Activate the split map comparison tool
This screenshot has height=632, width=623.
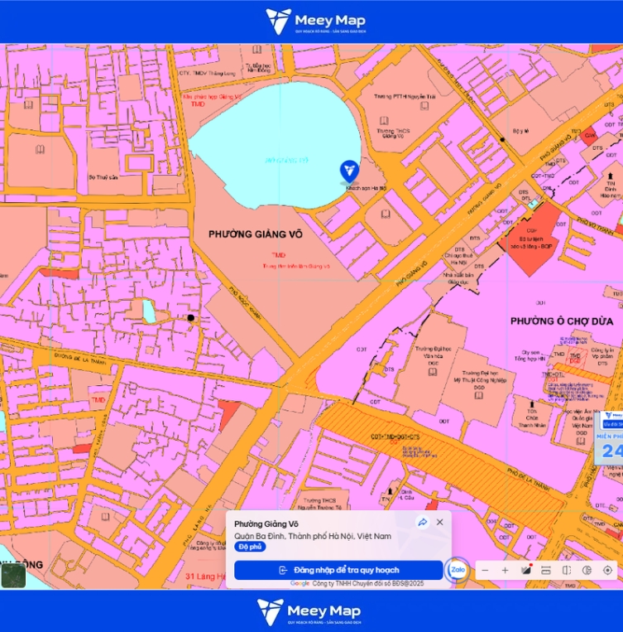tap(567, 571)
